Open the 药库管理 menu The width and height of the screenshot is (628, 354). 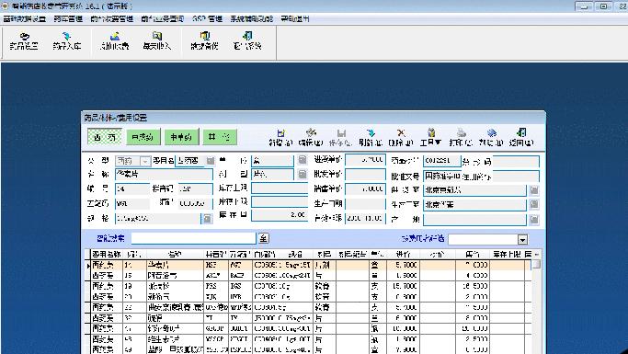pos(68,18)
